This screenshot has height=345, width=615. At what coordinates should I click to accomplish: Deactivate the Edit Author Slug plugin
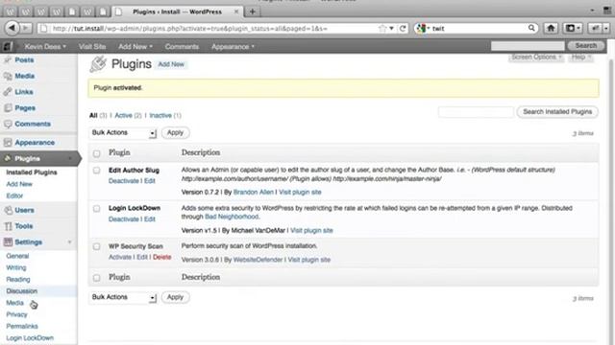pos(124,181)
